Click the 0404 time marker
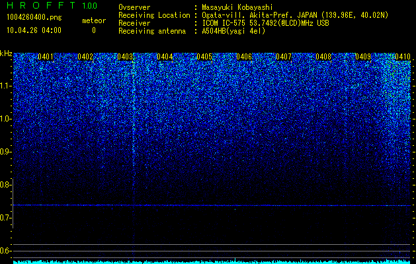 (165, 57)
